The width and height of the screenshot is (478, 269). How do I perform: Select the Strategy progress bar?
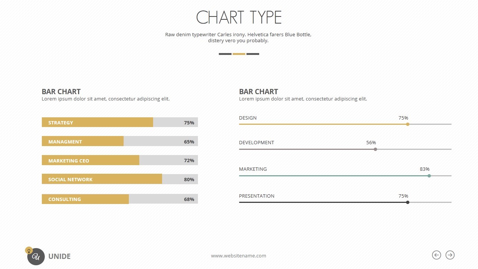pyautogui.click(x=119, y=122)
